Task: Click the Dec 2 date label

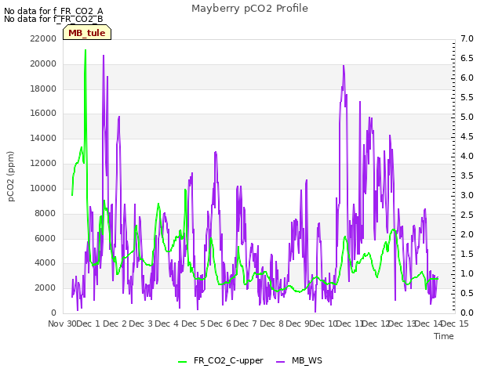Action: [115, 324]
